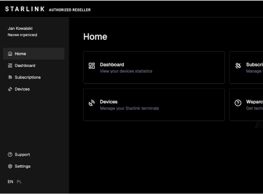Click the Devices dish icon in sidebar

[10, 89]
